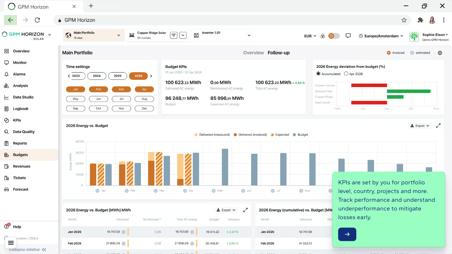452x254 pixels.
Task: Select the Accumulated radio button
Action: [318, 74]
